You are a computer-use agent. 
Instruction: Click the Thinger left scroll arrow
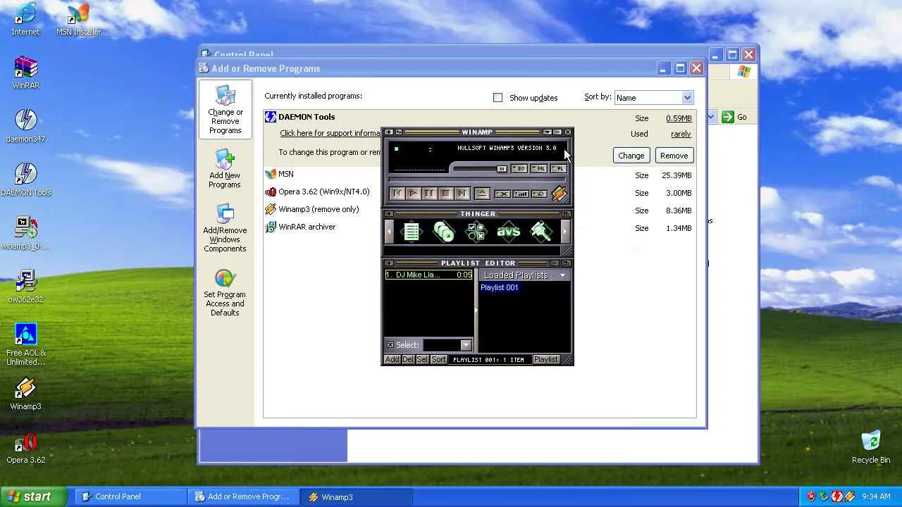390,232
